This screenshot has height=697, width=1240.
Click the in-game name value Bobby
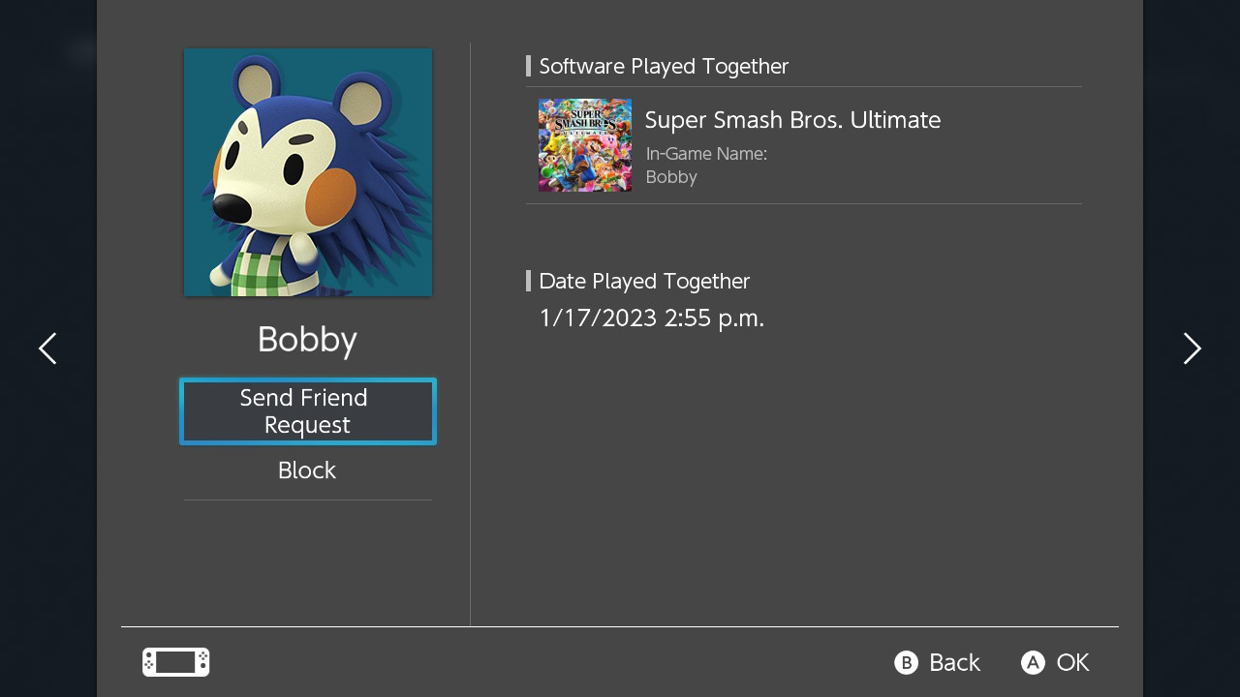click(671, 177)
